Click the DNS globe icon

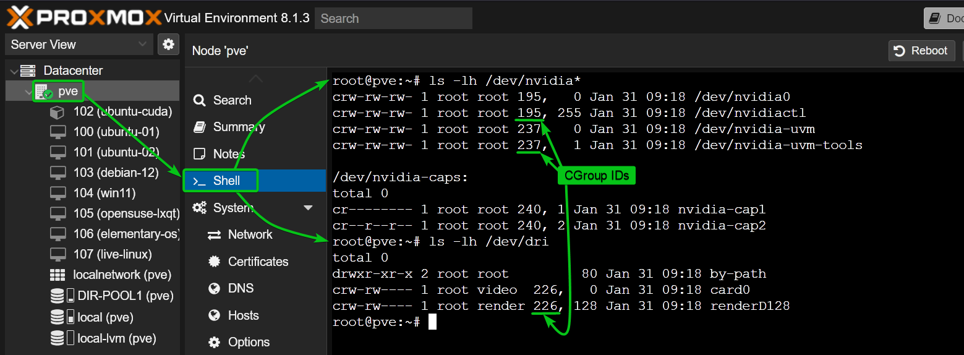[x=215, y=288]
